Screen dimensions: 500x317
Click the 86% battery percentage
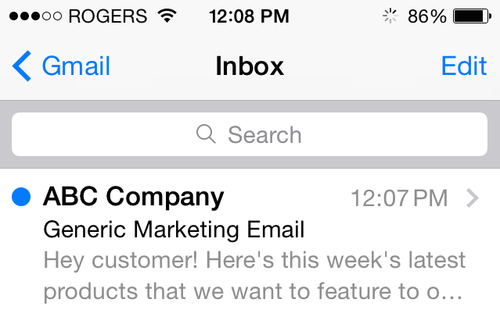[x=427, y=16]
